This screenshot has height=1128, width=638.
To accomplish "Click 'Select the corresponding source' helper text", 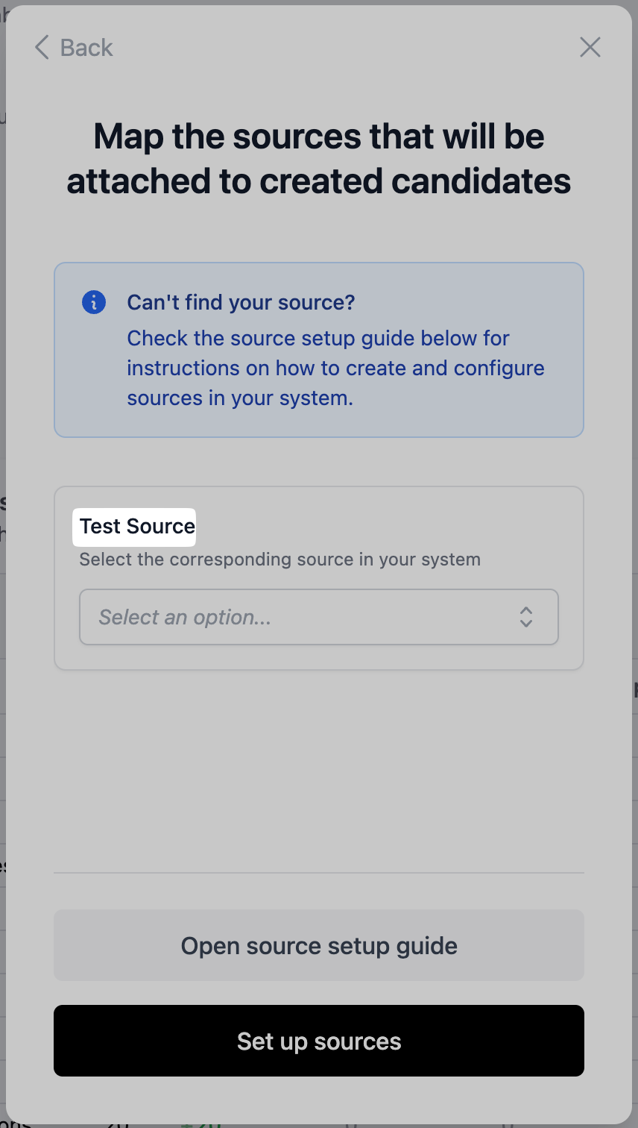I will coord(279,560).
